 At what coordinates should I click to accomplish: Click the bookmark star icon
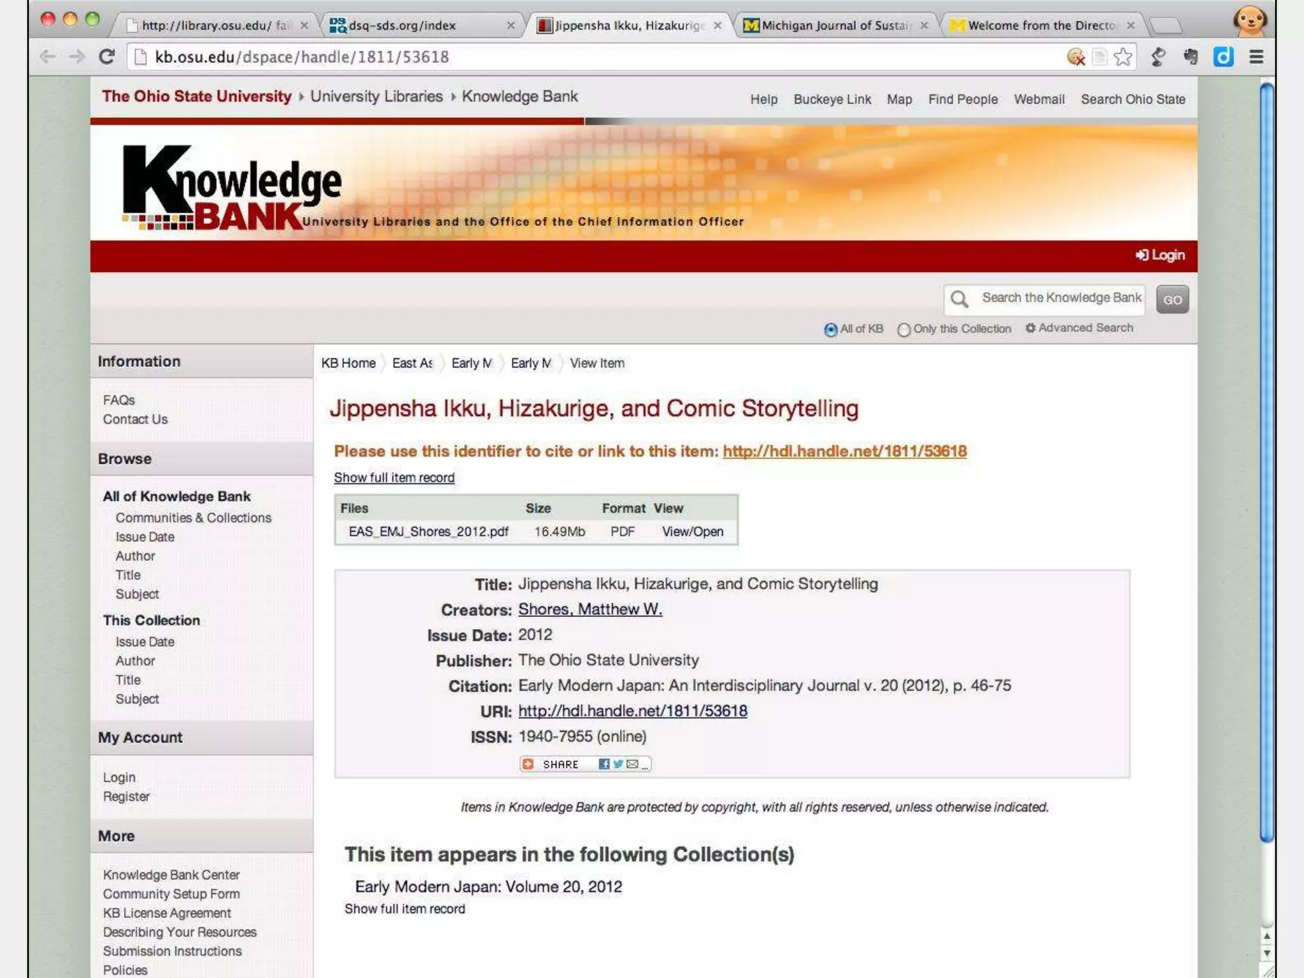pos(1123,57)
